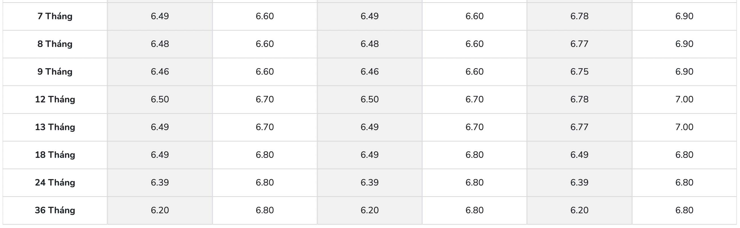Click the 24 Tháng row label

click(55, 183)
